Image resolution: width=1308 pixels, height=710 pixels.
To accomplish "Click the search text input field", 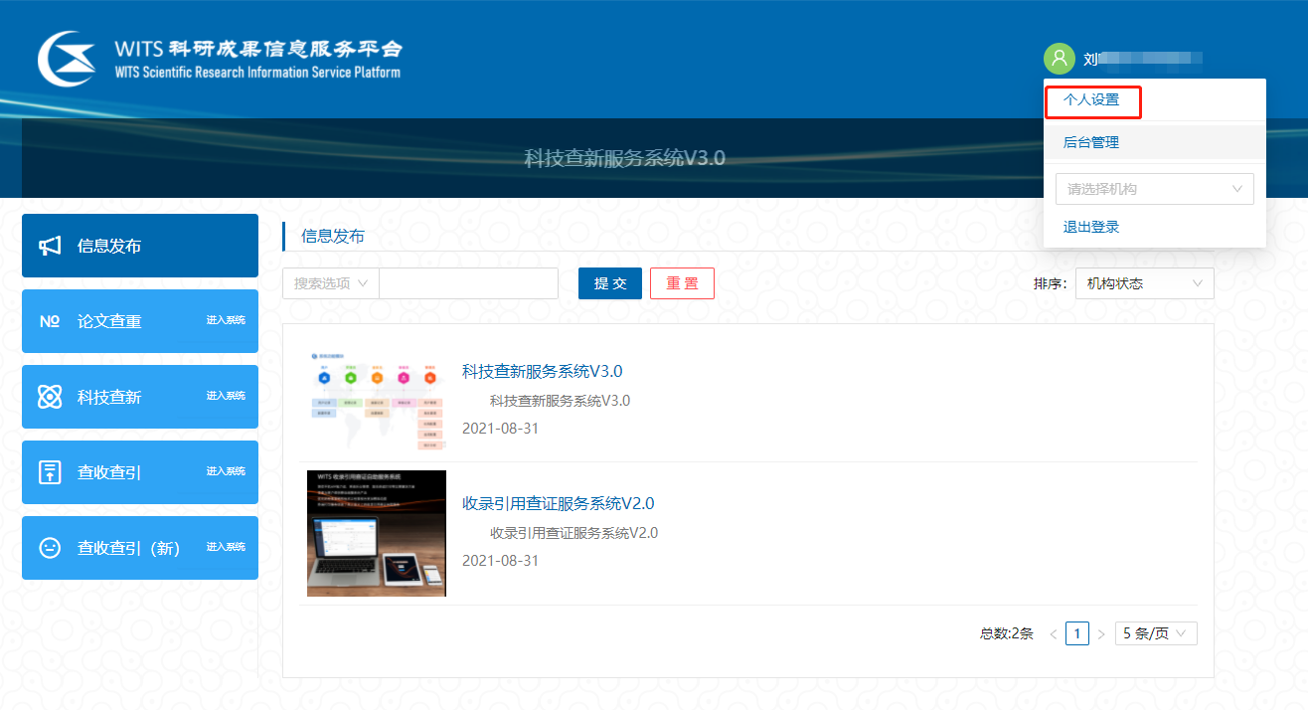I will tap(468, 283).
